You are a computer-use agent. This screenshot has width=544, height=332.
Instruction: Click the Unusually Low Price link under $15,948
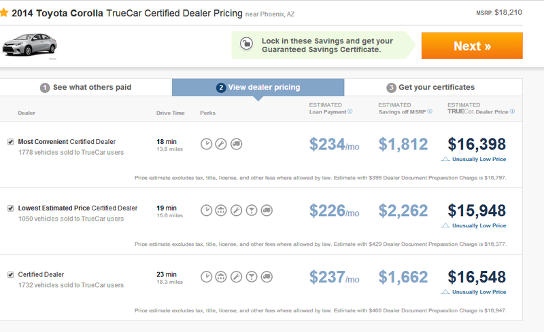(x=479, y=225)
